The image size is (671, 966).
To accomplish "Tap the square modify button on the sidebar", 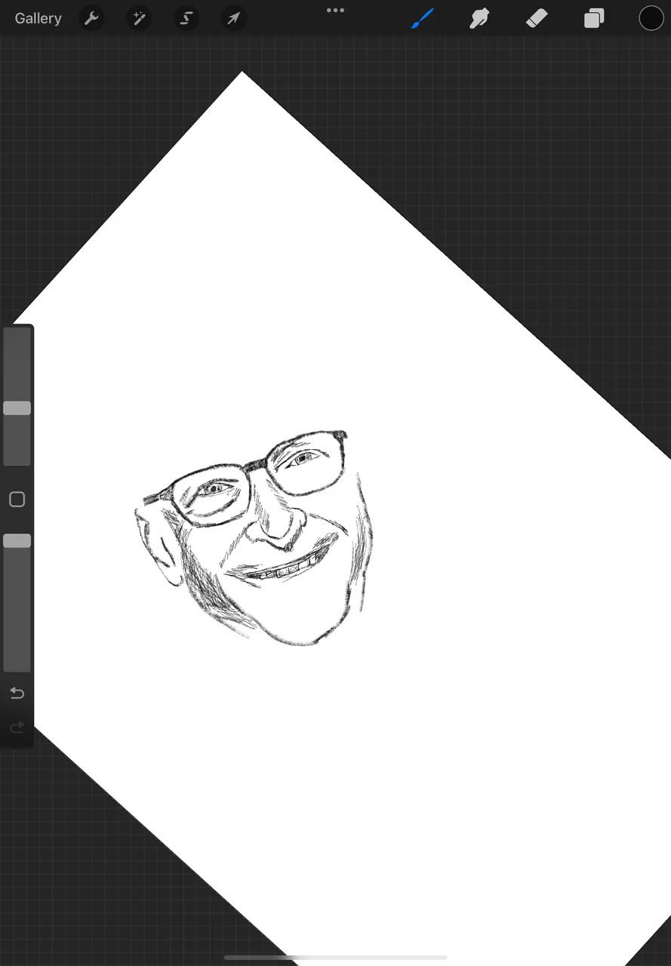I will (x=17, y=500).
